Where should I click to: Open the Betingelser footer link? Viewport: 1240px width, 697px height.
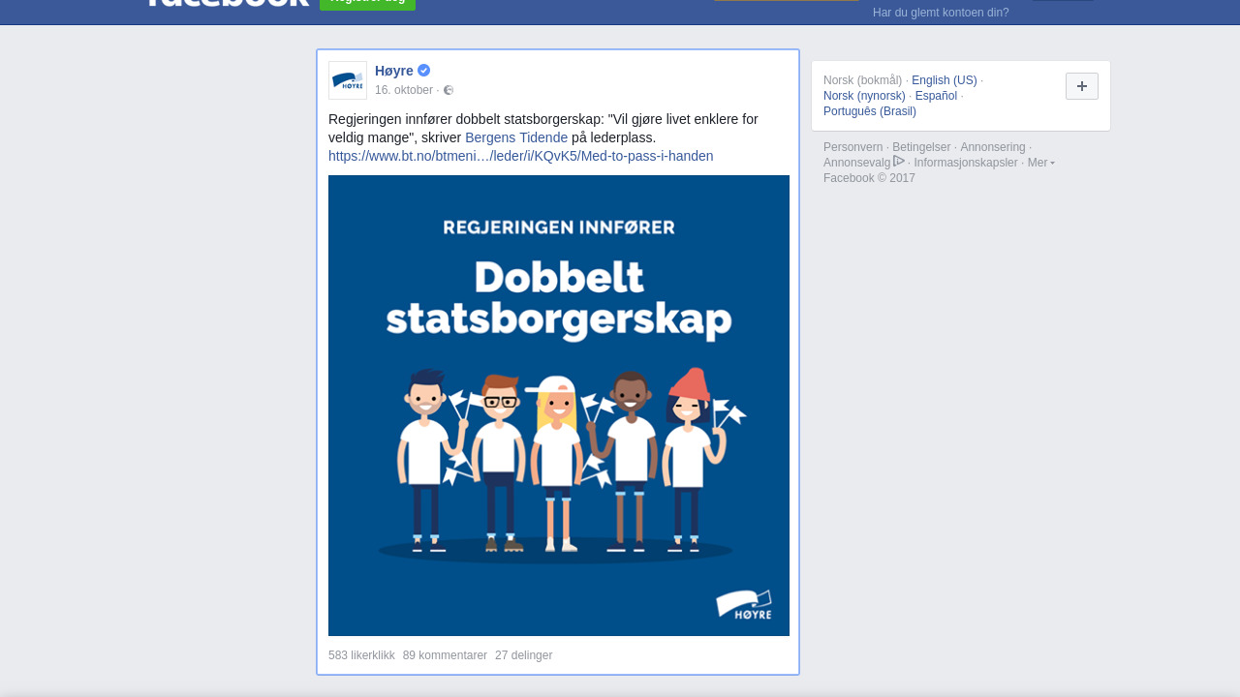tap(921, 147)
